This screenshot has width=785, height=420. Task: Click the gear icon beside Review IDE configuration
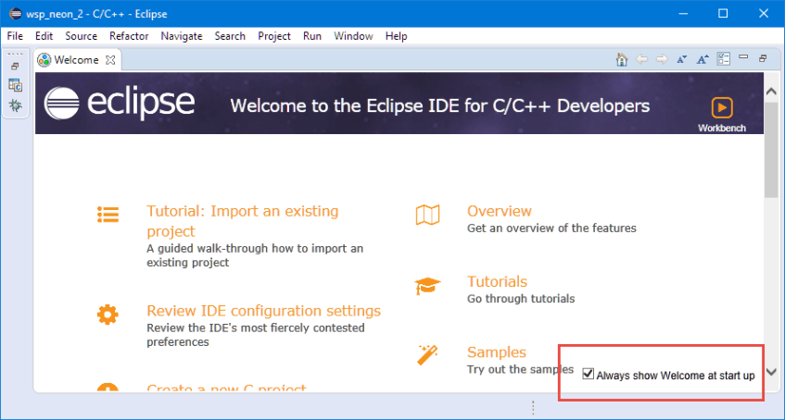click(x=108, y=315)
